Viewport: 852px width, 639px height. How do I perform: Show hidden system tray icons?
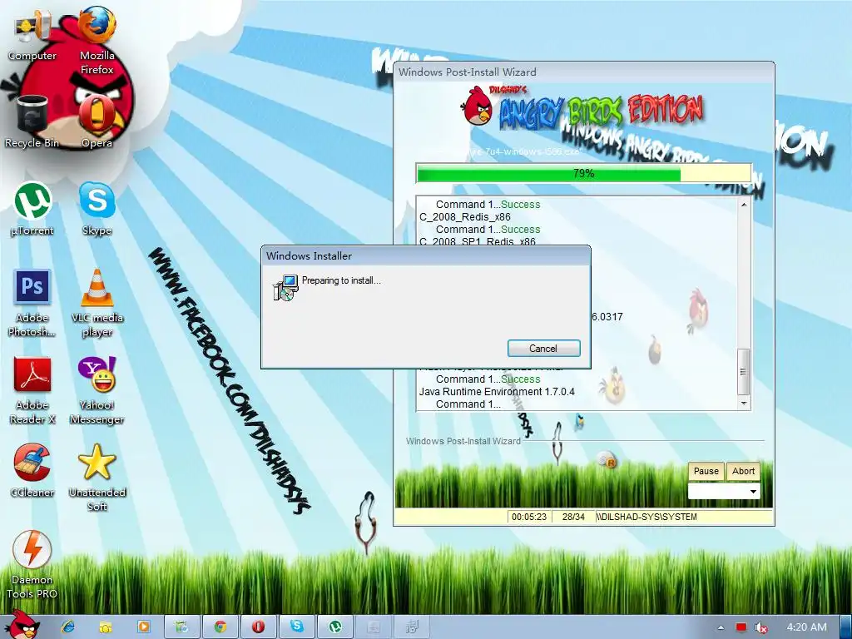721,627
